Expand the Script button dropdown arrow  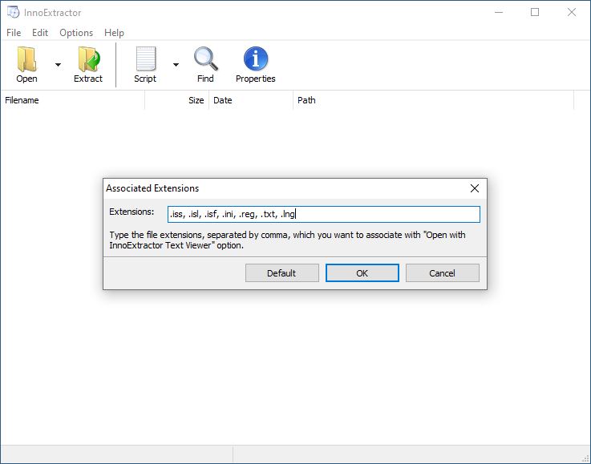point(176,65)
